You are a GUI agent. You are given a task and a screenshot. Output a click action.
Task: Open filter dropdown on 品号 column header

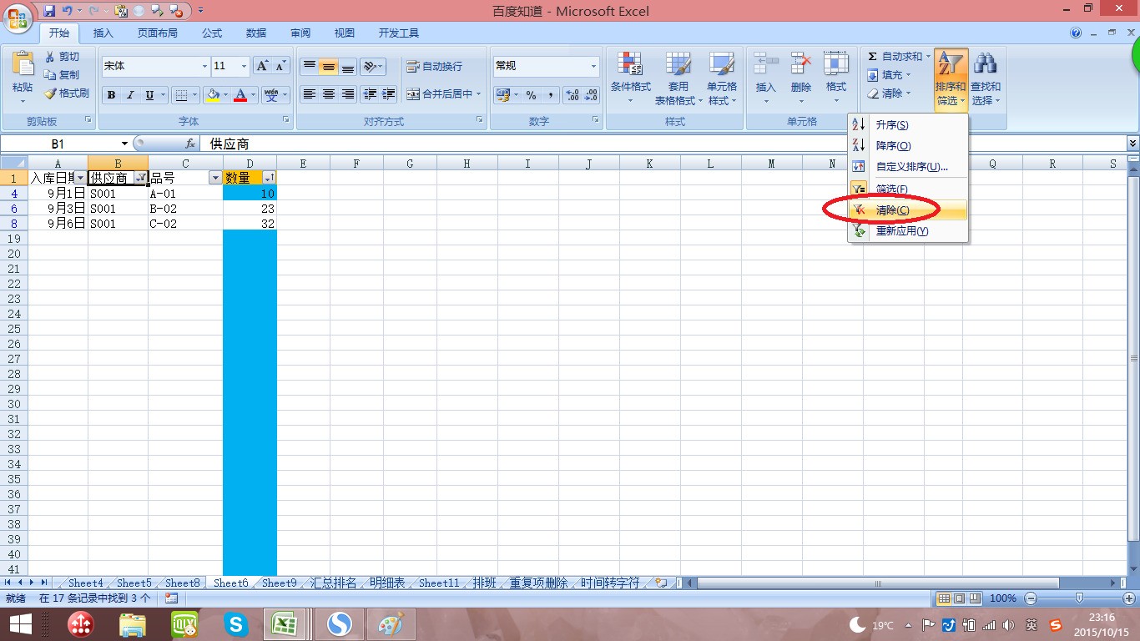pyautogui.click(x=214, y=179)
